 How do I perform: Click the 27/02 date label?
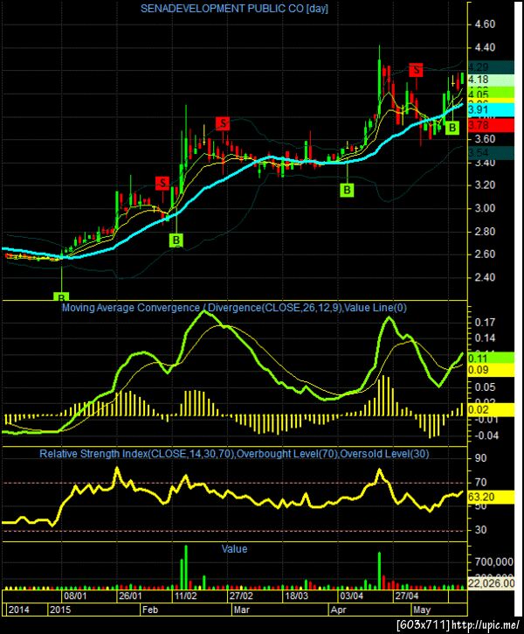pyautogui.click(x=241, y=596)
